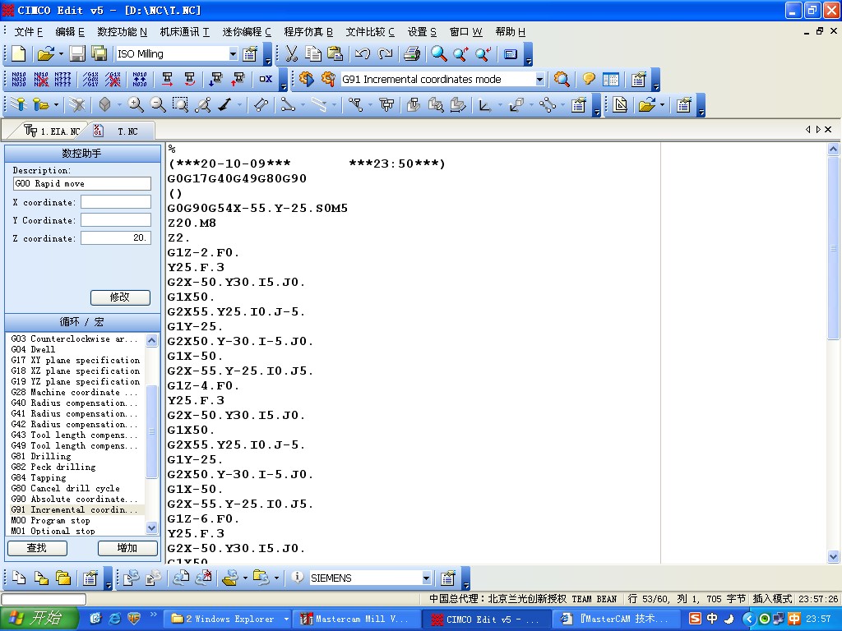The width and height of the screenshot is (842, 631).
Task: Undo the last edit
Action: (x=363, y=53)
